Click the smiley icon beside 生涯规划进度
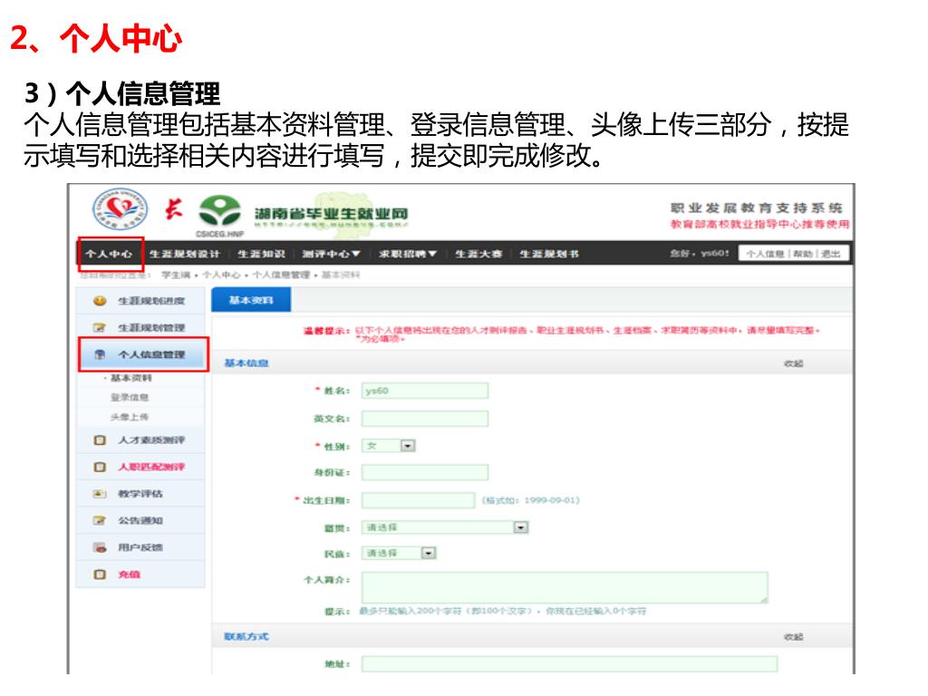 [x=100, y=301]
